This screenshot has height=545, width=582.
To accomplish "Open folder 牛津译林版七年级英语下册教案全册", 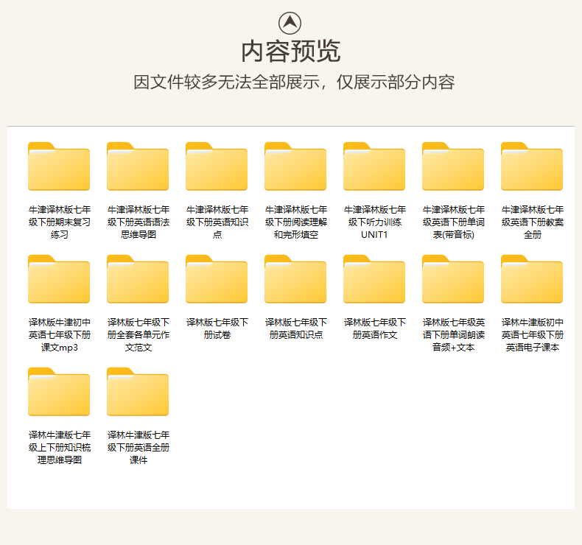I will tap(532, 166).
